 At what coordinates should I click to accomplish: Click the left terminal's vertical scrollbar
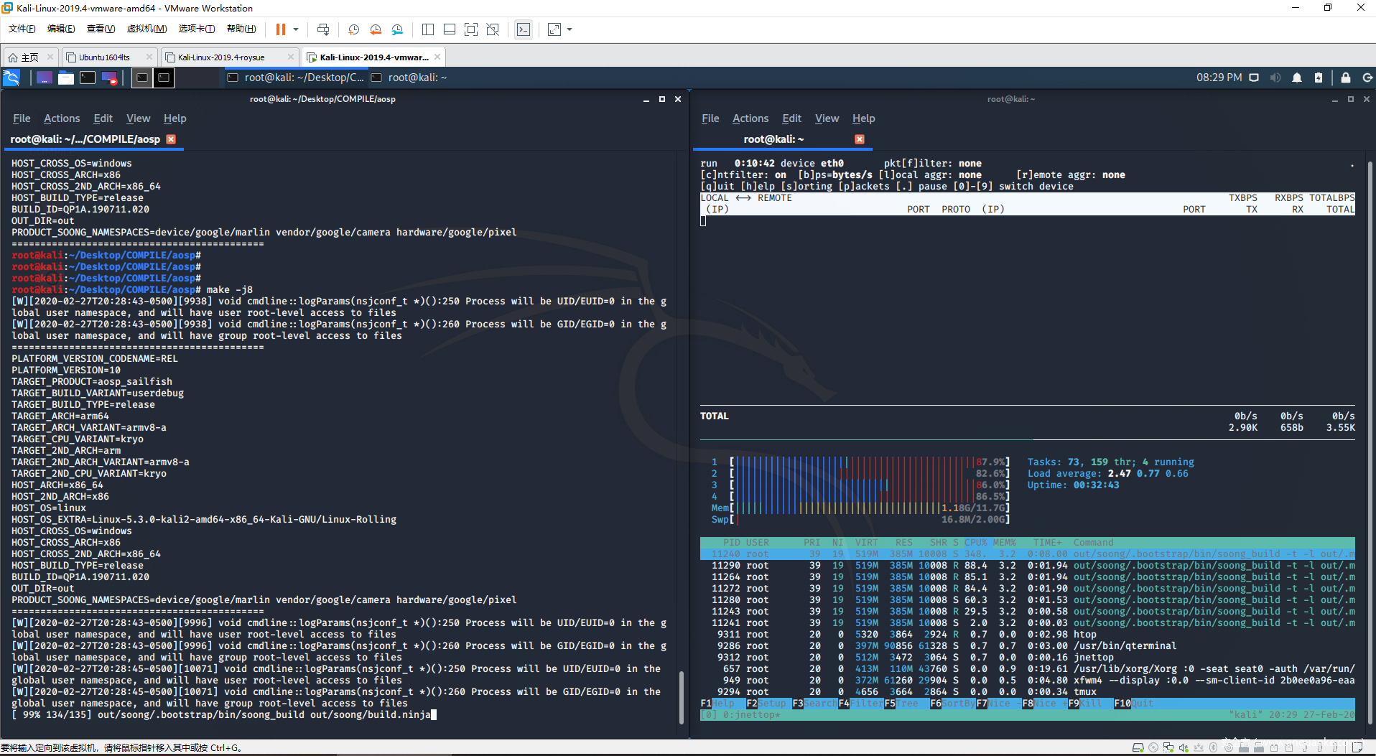681,696
